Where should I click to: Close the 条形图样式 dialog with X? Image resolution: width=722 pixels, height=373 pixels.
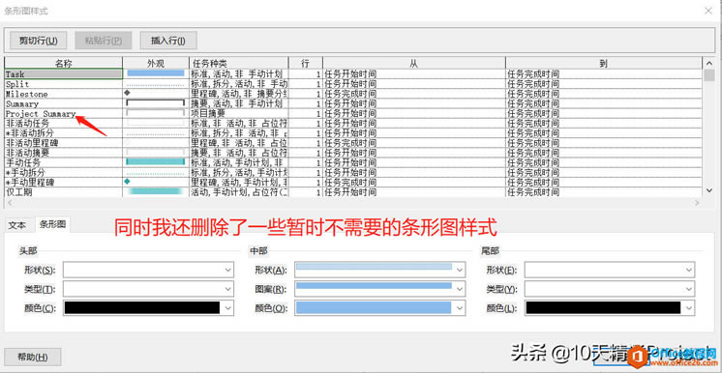[x=708, y=11]
